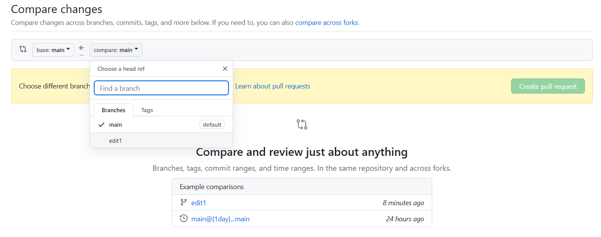Viewport: 601px width, 237px height.
Task: Click the large compare icon above the heading
Action: [302, 124]
